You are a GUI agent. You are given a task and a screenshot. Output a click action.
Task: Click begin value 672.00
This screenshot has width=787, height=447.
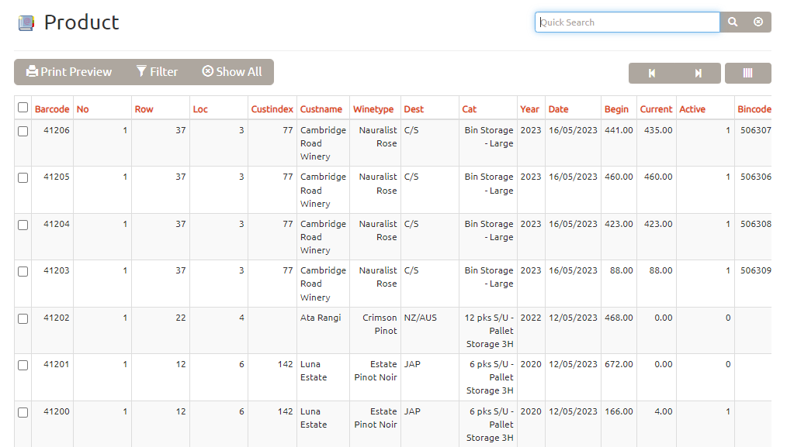click(619, 364)
